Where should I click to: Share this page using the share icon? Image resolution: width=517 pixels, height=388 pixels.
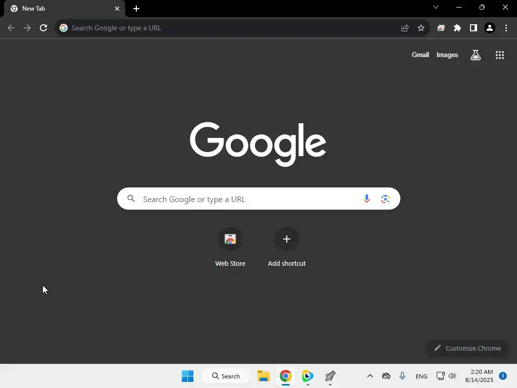[405, 28]
